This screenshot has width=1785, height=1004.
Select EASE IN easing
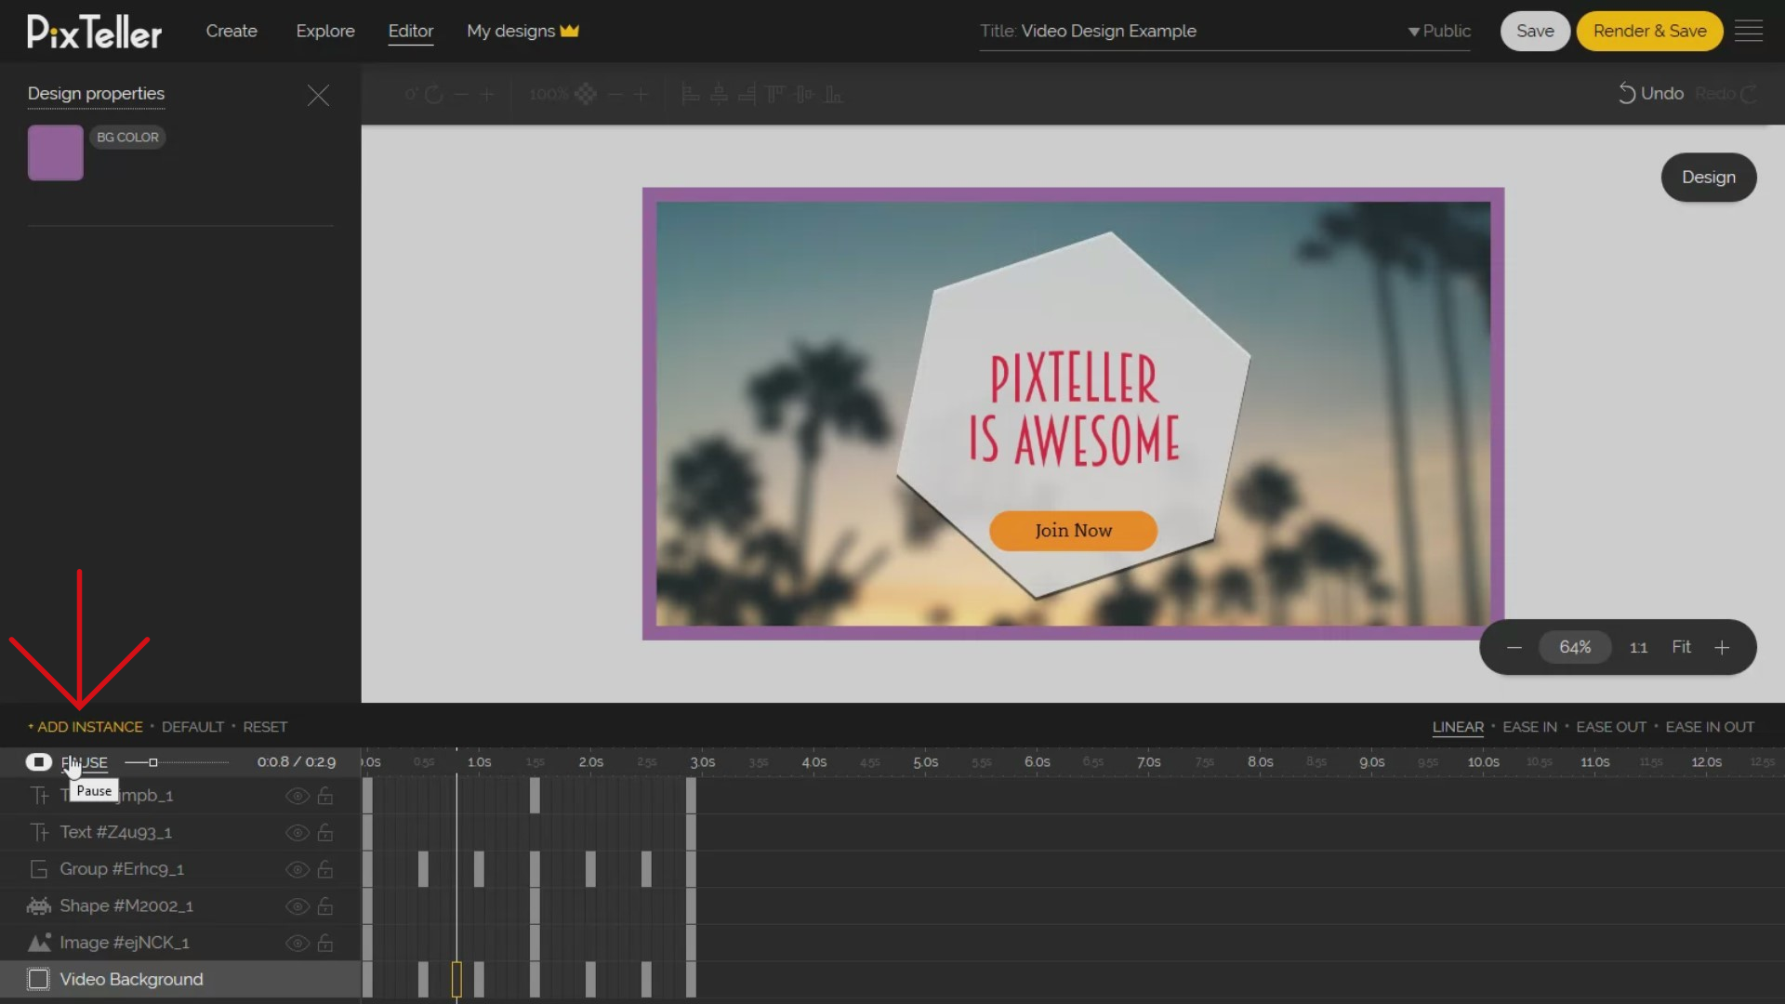click(x=1529, y=727)
